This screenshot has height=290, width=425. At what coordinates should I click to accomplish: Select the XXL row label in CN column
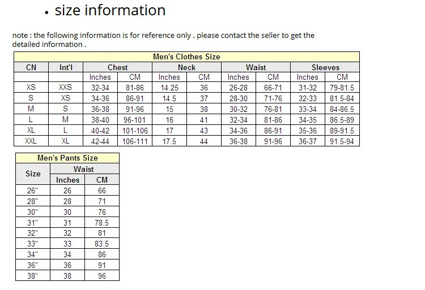click(x=31, y=141)
